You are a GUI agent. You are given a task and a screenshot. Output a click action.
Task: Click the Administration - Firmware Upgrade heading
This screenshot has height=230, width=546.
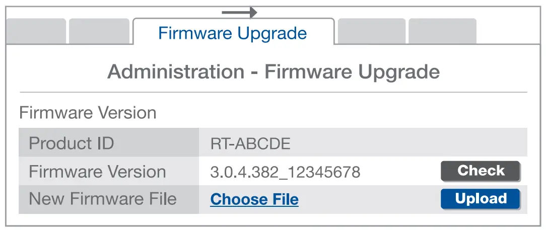[274, 72]
